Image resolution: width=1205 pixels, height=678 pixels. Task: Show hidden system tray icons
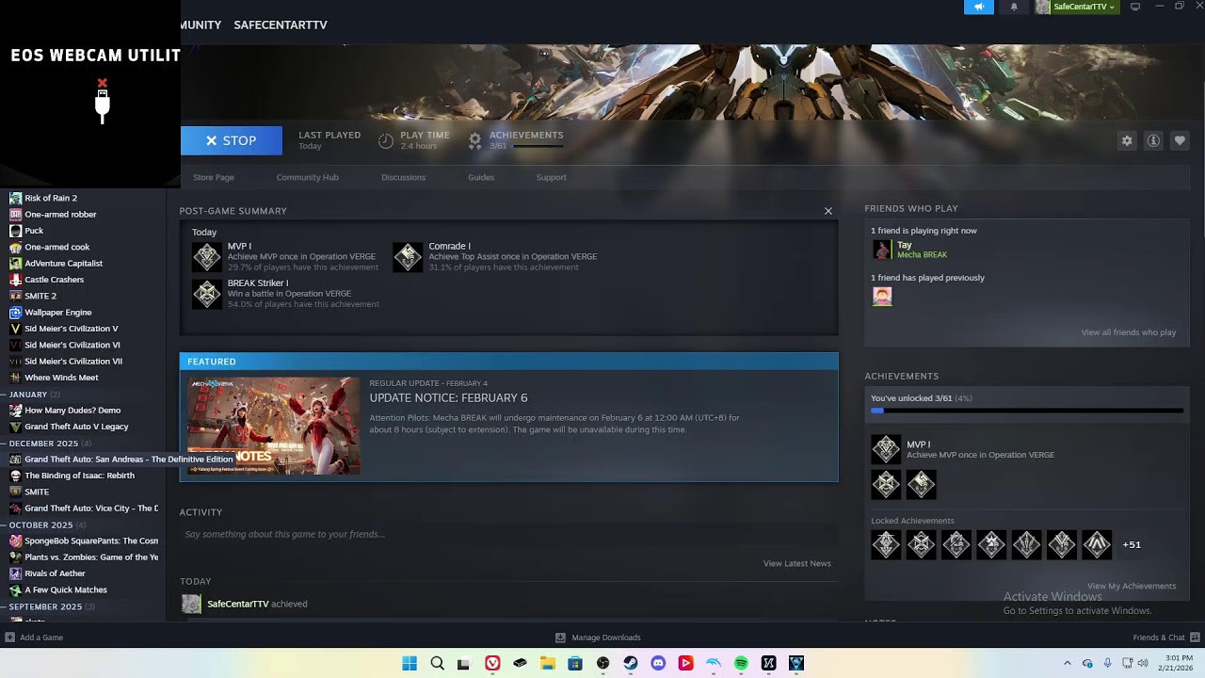(1067, 663)
